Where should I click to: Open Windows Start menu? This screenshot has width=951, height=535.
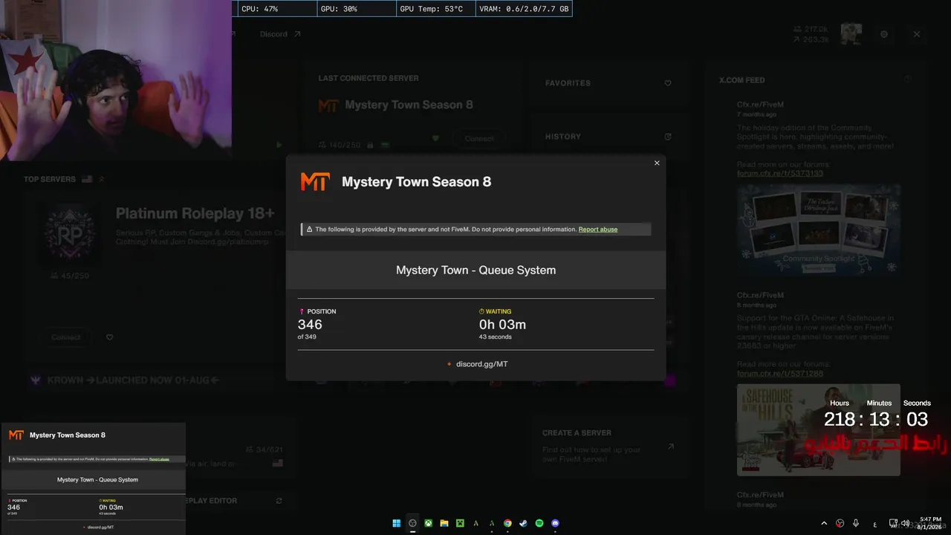point(397,523)
